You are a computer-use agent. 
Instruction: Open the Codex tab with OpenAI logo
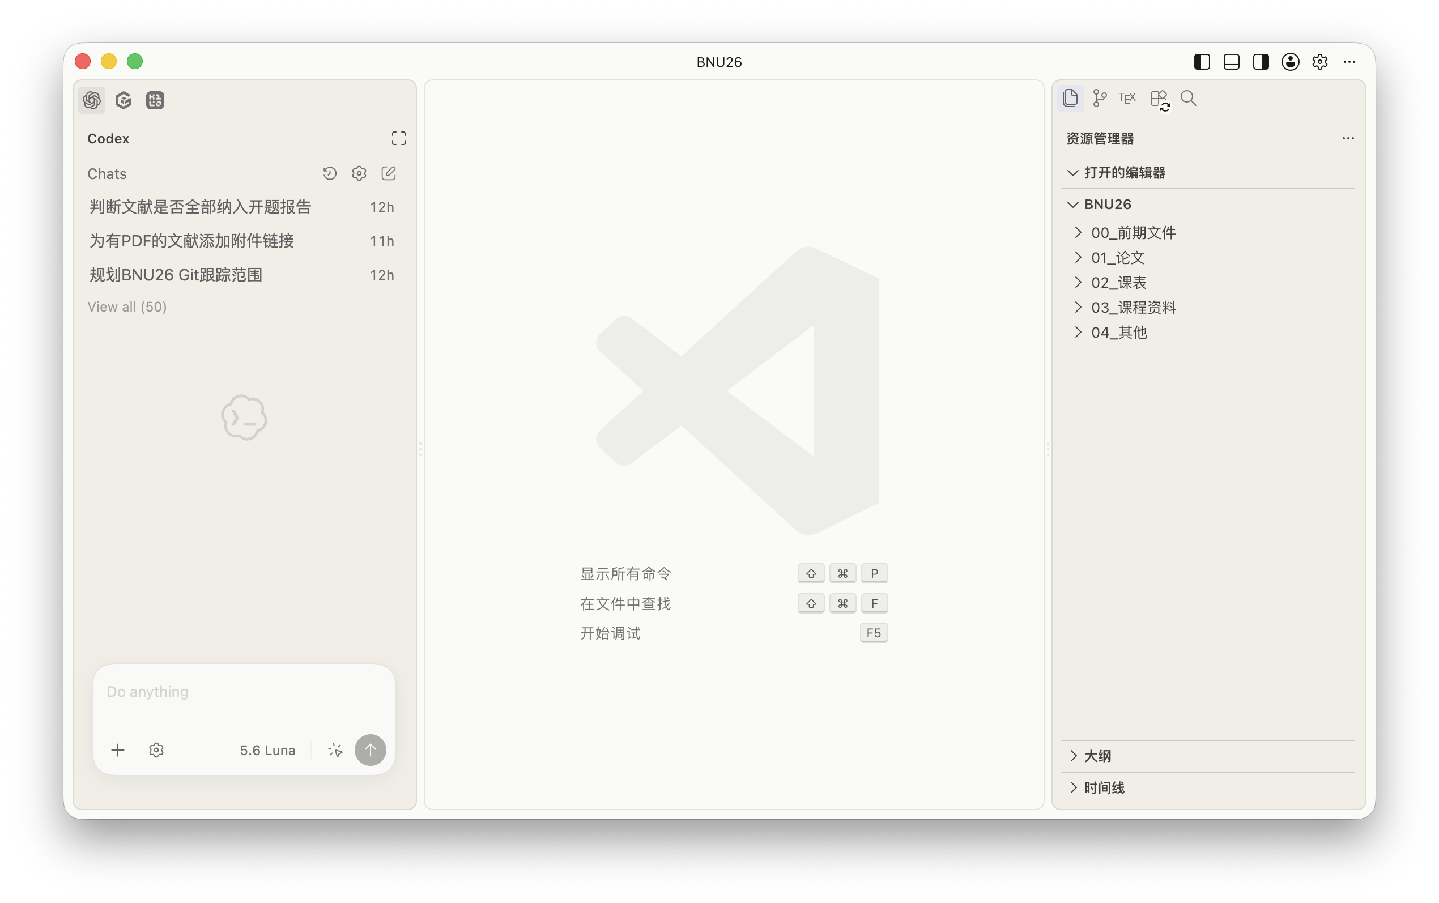(92, 100)
